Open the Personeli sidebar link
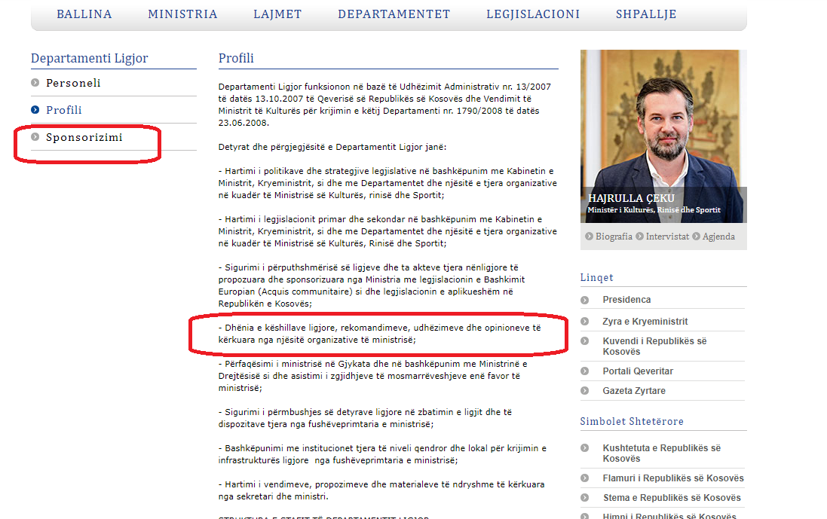 [x=73, y=83]
